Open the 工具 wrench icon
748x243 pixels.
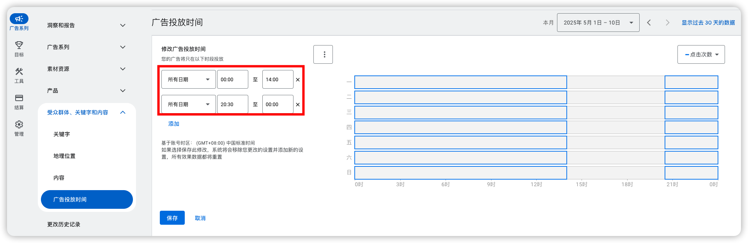coord(19,72)
